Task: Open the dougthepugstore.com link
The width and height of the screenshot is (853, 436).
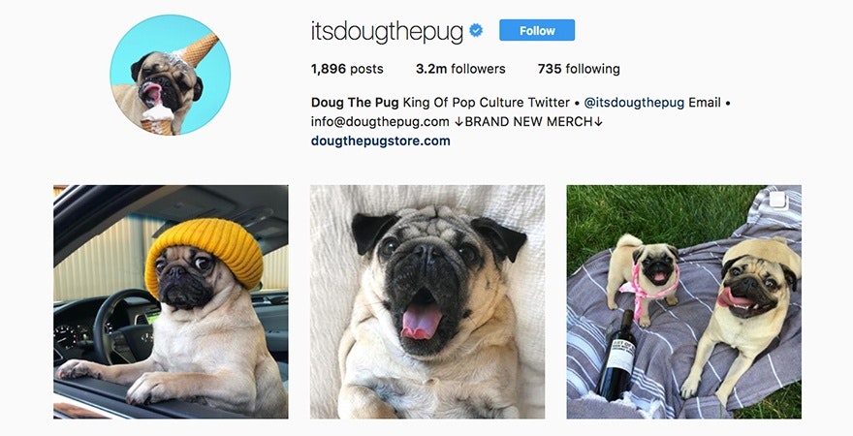Action: pos(380,140)
